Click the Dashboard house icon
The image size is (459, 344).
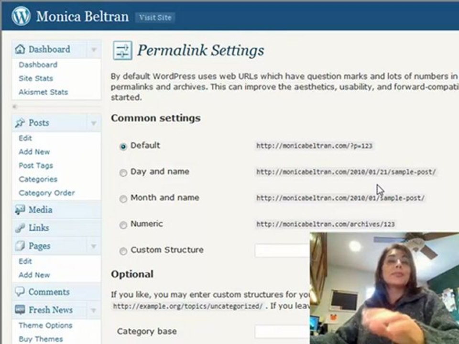20,49
